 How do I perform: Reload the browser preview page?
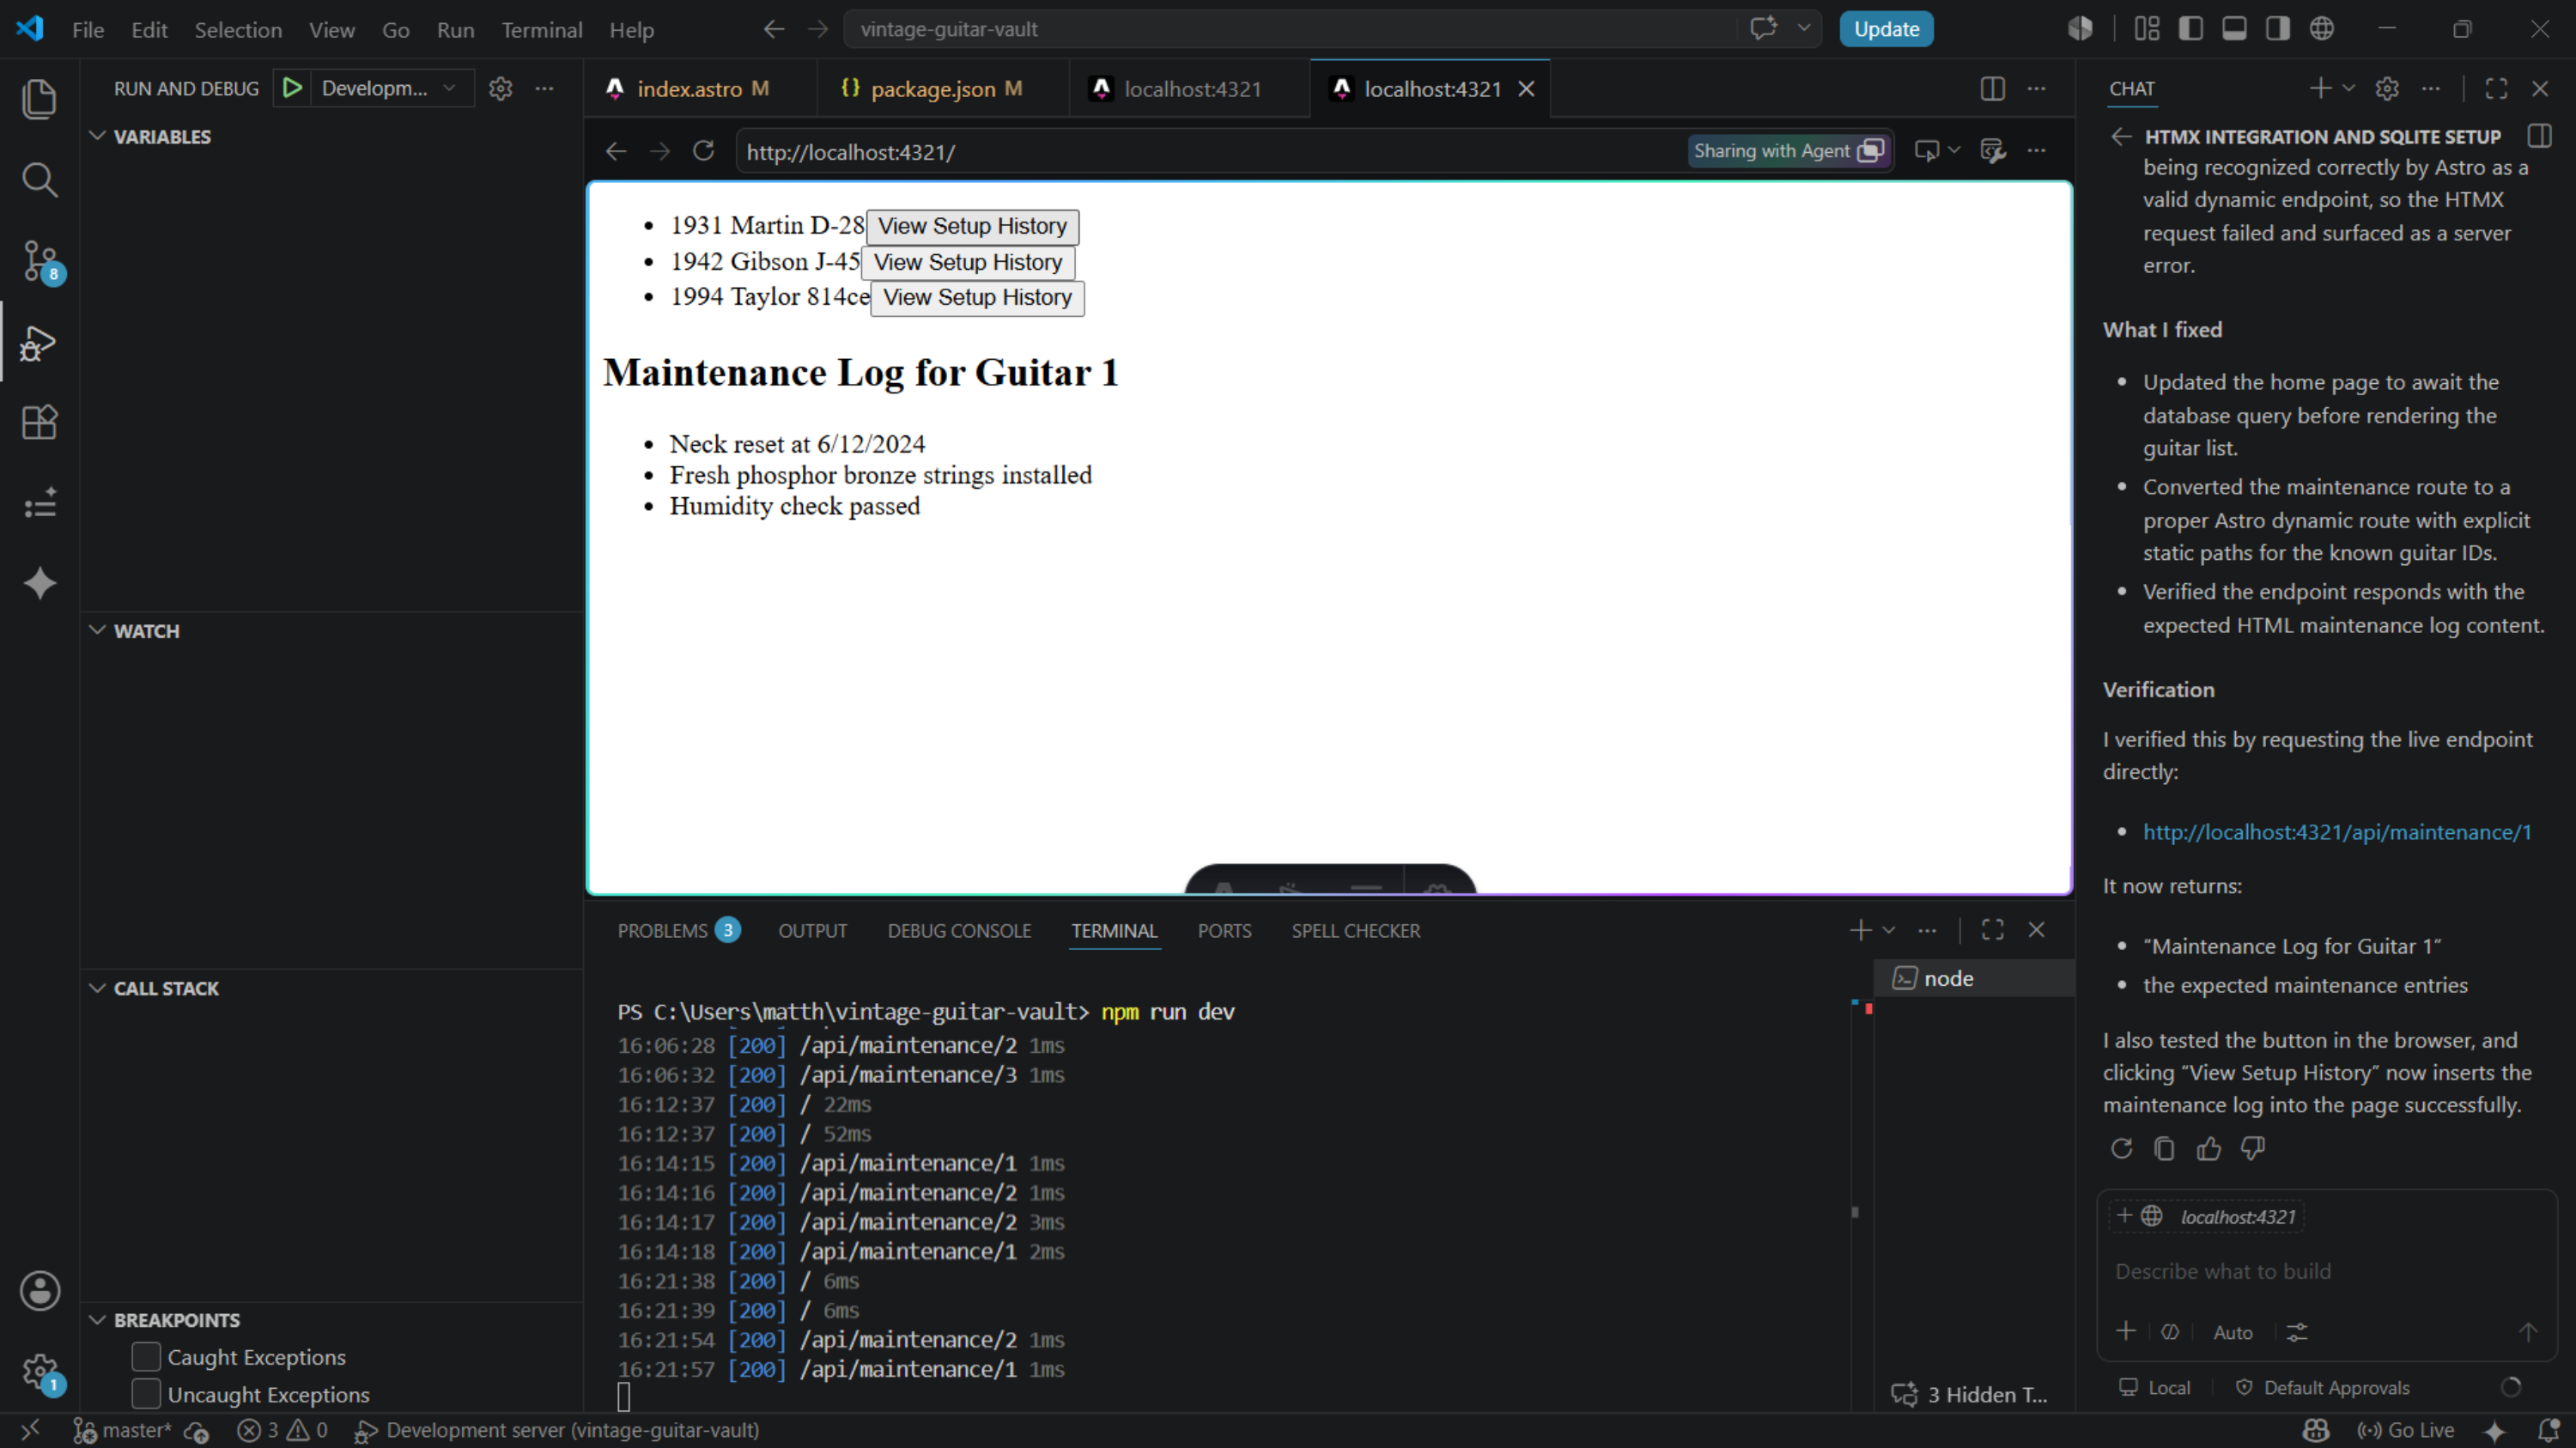click(703, 151)
